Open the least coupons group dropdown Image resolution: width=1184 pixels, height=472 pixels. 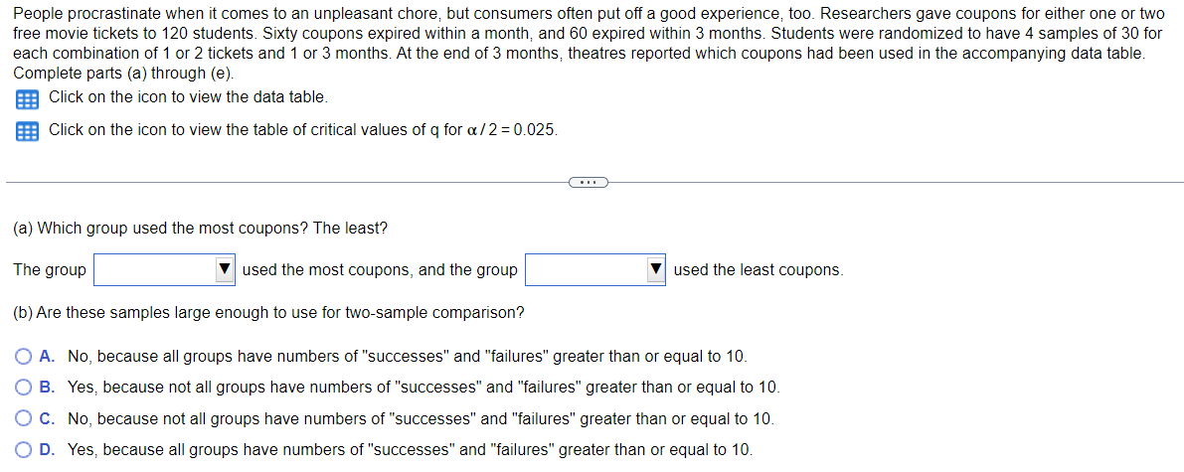pyautogui.click(x=595, y=269)
